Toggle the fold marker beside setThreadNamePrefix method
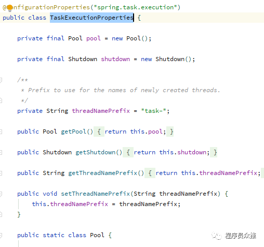This screenshot has width=264, height=247. (x=1, y=194)
